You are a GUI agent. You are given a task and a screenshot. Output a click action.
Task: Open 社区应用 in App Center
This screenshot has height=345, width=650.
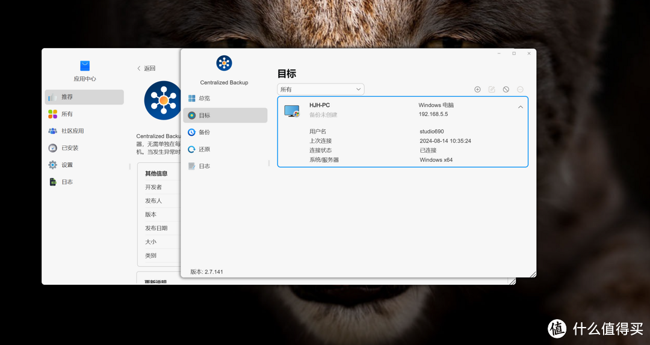click(84, 131)
